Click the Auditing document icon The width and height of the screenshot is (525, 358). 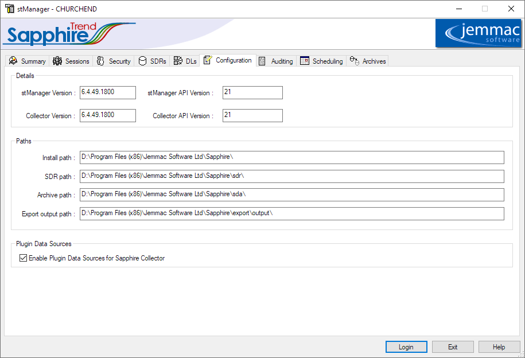(x=262, y=61)
